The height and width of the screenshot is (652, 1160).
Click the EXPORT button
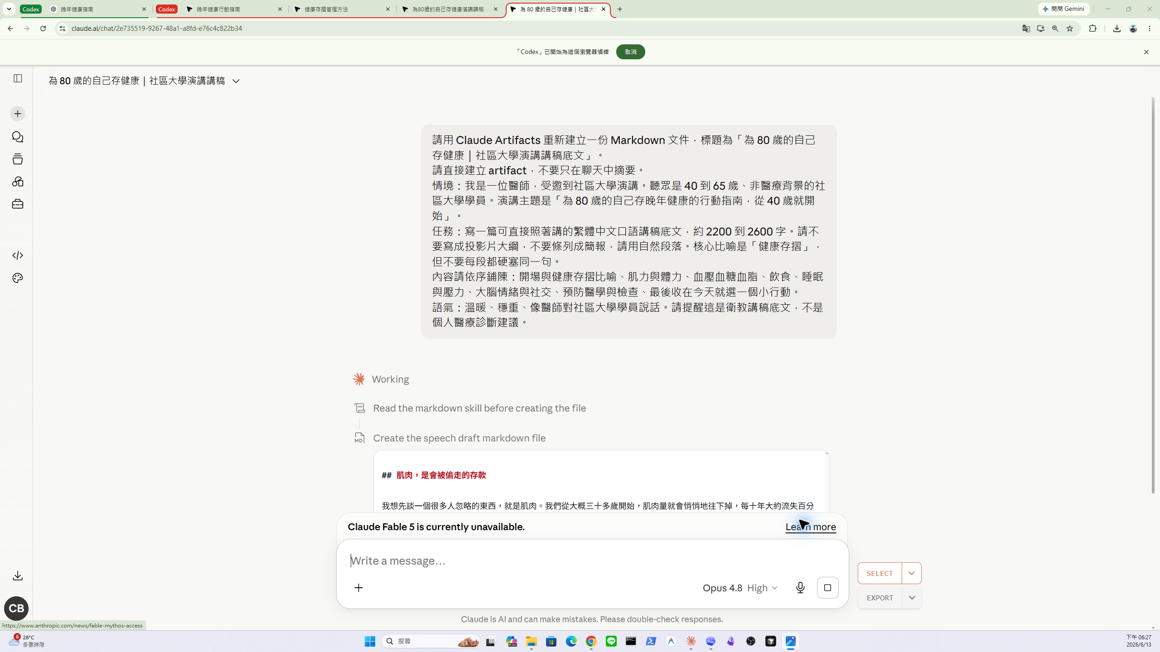[x=880, y=598]
